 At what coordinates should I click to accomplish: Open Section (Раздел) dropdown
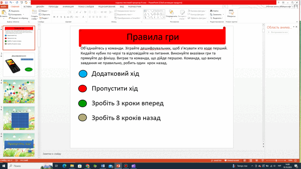point(44,18)
